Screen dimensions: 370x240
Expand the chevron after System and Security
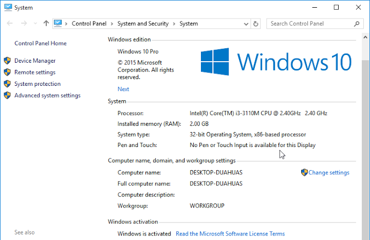pyautogui.click(x=174, y=24)
